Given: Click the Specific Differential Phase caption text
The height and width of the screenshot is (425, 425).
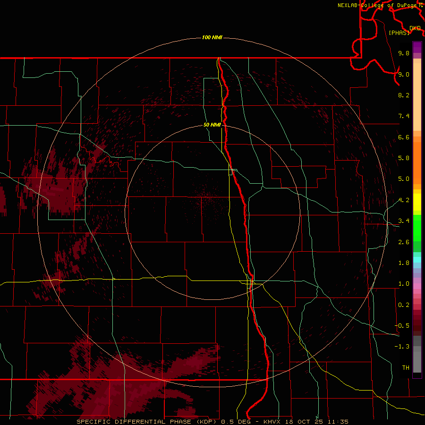Looking at the screenshot, I should tap(212, 422).
